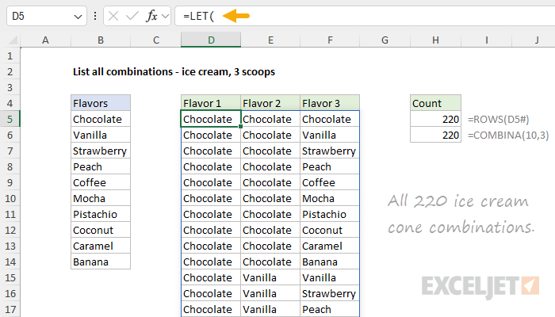This screenshot has width=555, height=317.
Task: Select column C header
Action: point(155,40)
